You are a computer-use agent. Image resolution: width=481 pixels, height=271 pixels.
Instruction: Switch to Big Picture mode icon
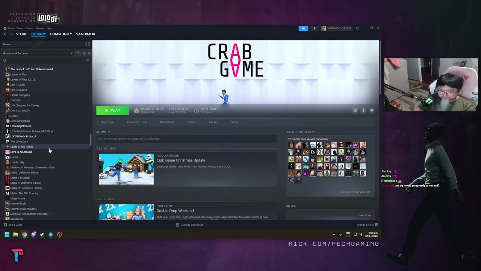[358, 28]
